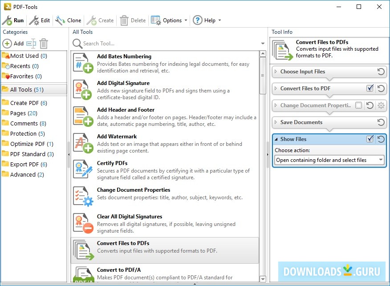The height and width of the screenshot is (286, 390).
Task: Select the Recents category
Action: (x=34, y=66)
